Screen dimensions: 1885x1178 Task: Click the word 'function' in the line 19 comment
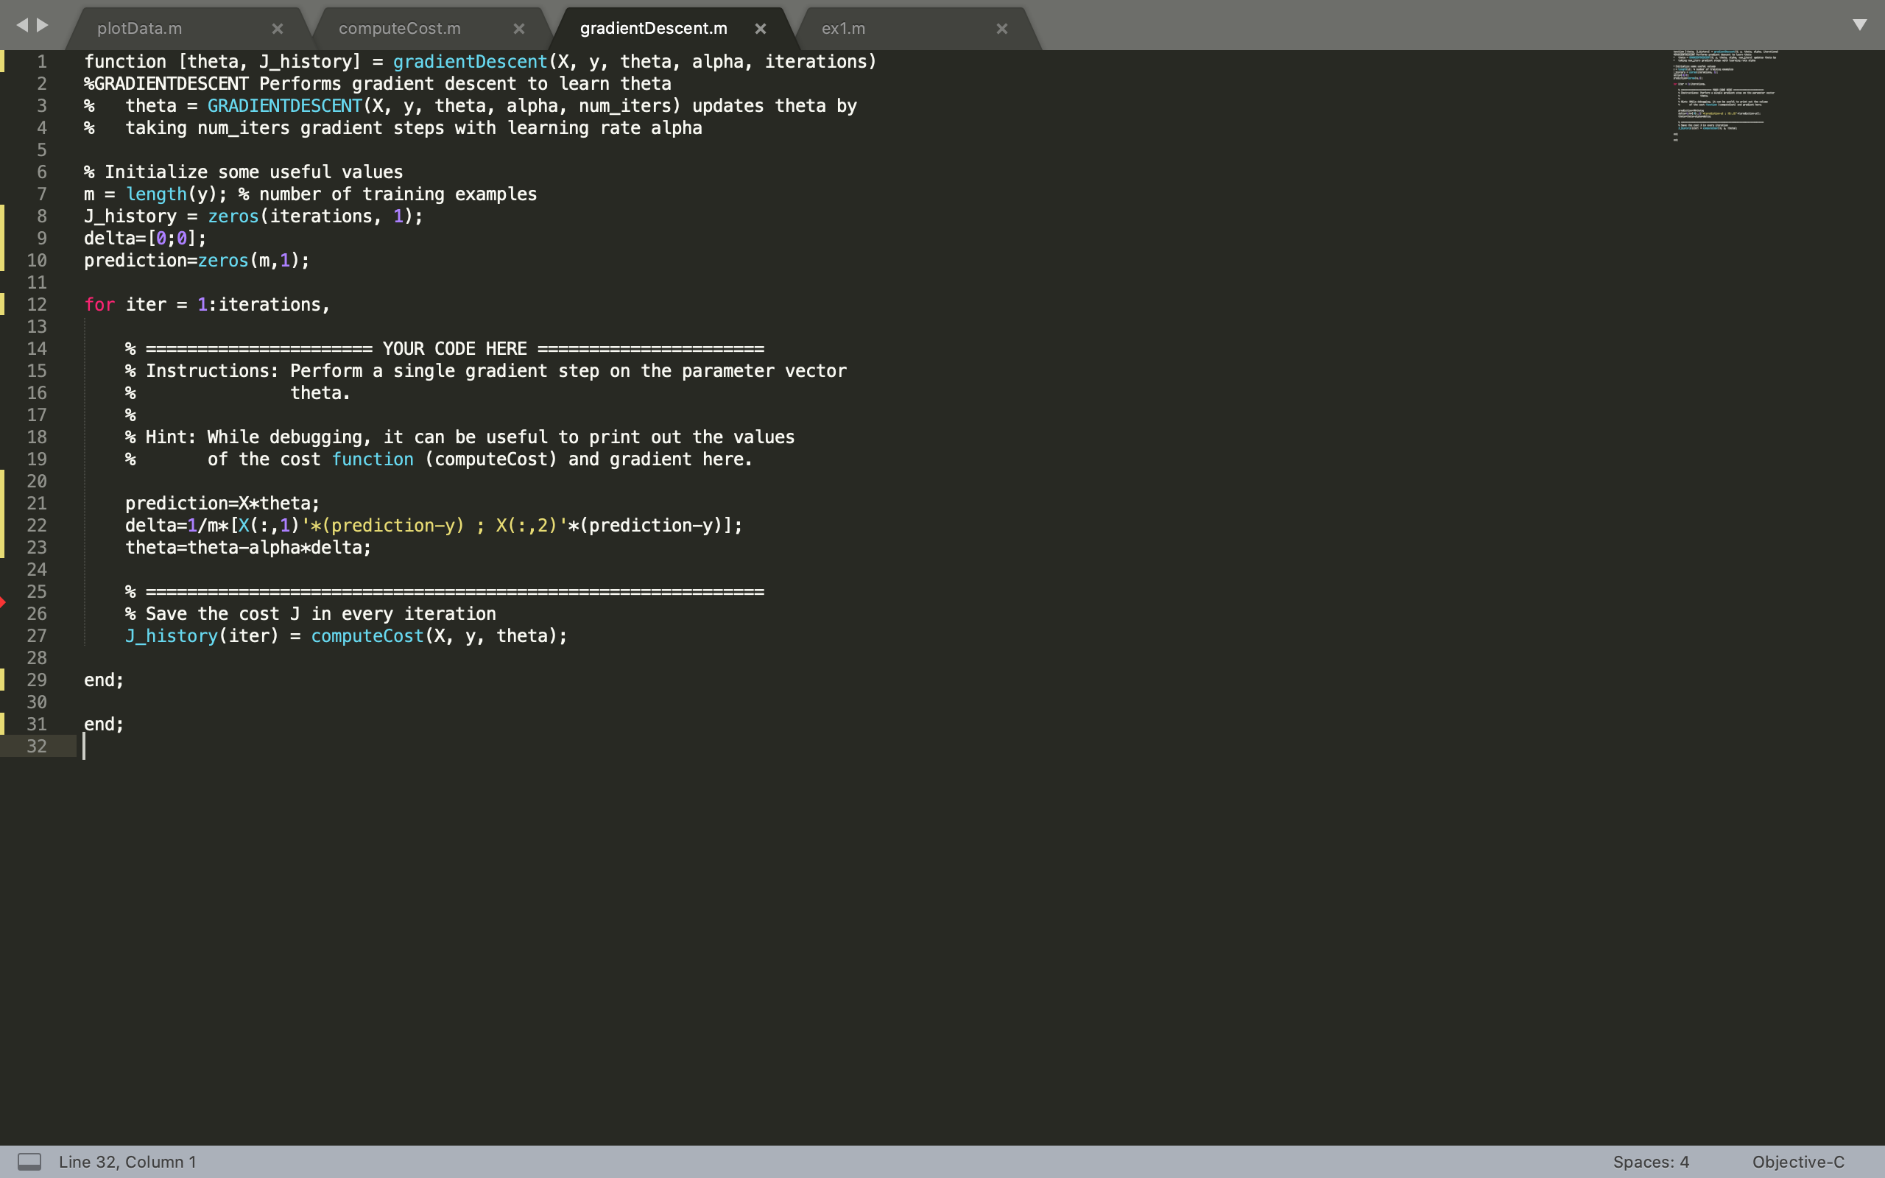tap(373, 459)
